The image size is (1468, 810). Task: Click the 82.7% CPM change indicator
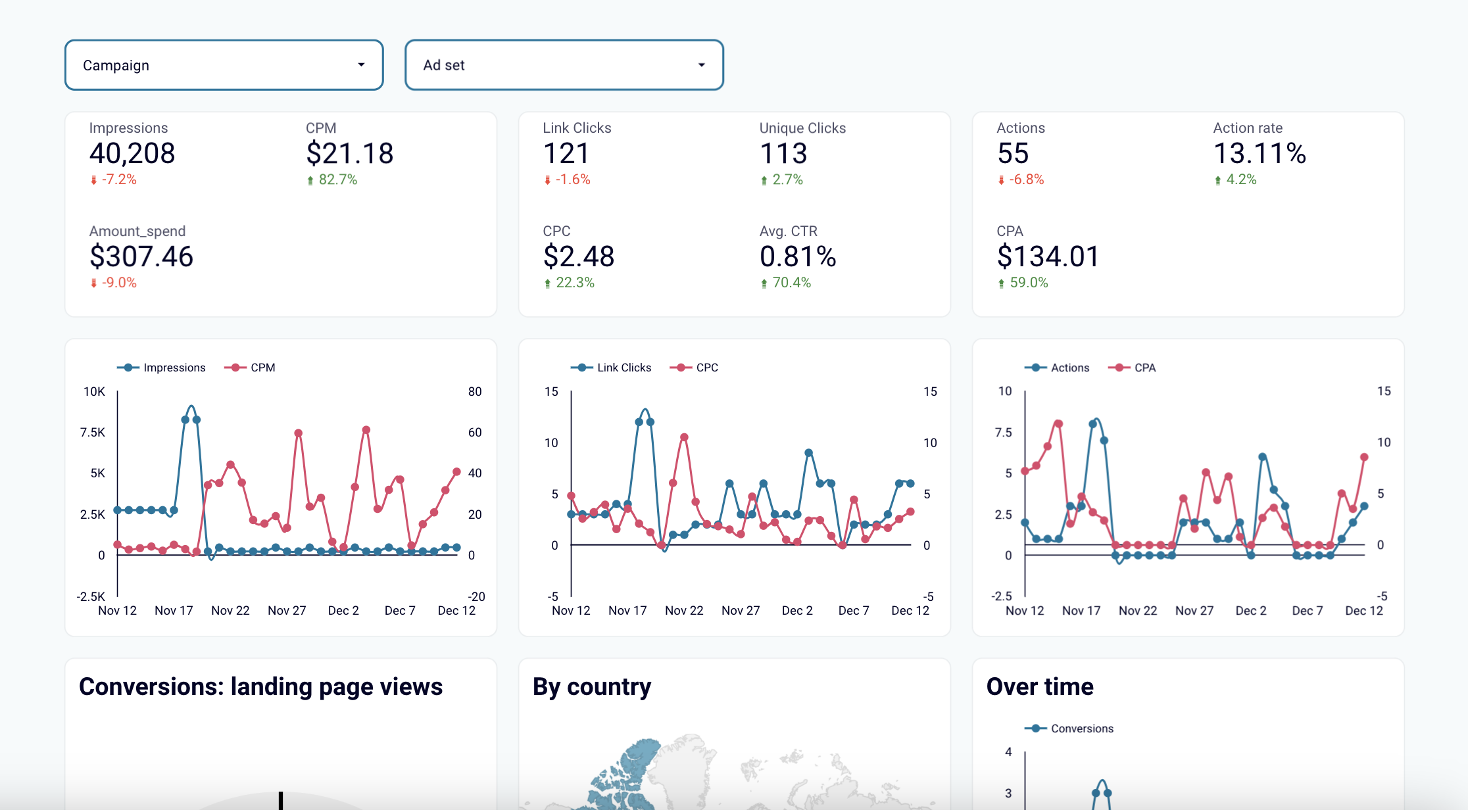pos(332,179)
